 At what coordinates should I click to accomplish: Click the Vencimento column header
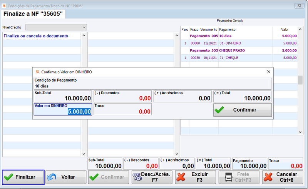tap(209, 30)
